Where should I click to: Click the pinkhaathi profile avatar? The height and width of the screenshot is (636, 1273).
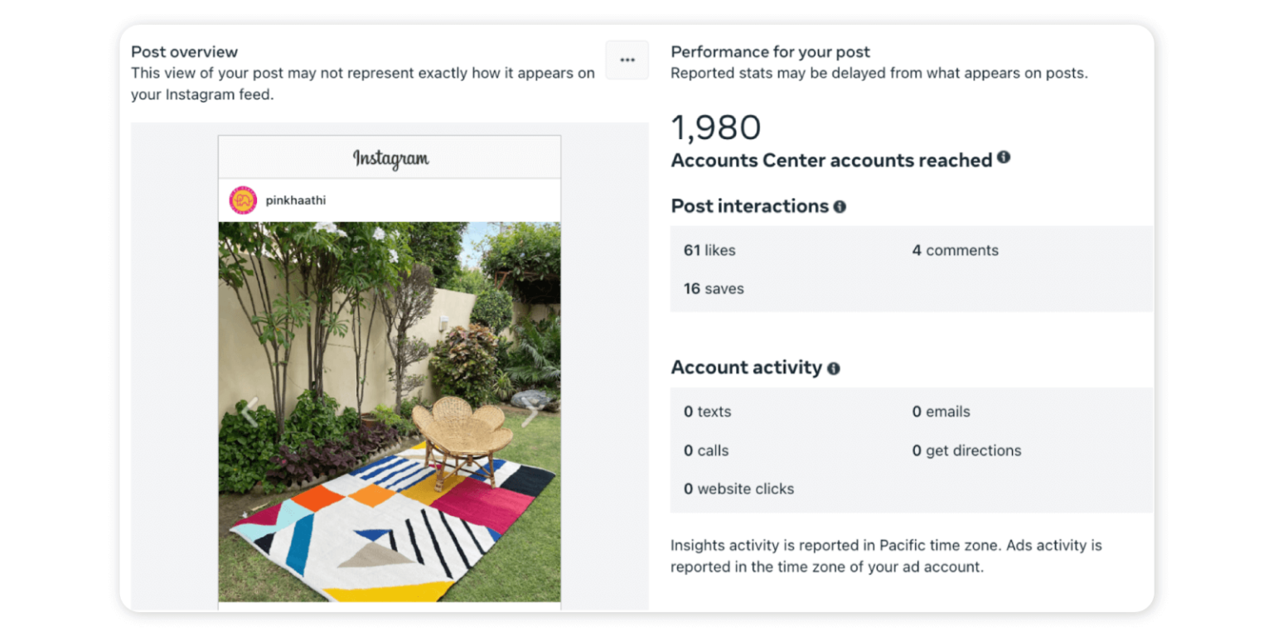[x=241, y=200]
